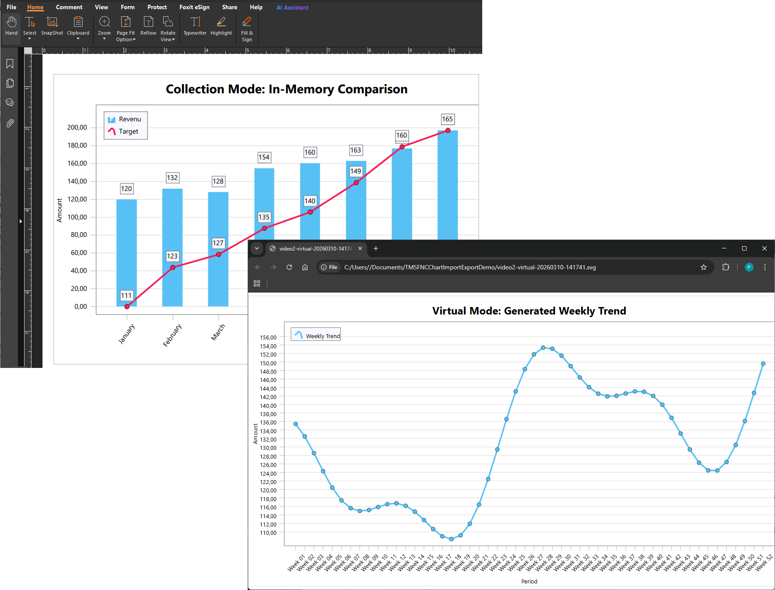775x590 pixels.
Task: Open the bookmarks panel in the sidebar
Action: point(10,64)
